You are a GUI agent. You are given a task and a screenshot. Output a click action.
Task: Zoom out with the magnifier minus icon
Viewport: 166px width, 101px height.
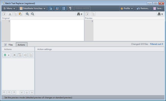32,14
